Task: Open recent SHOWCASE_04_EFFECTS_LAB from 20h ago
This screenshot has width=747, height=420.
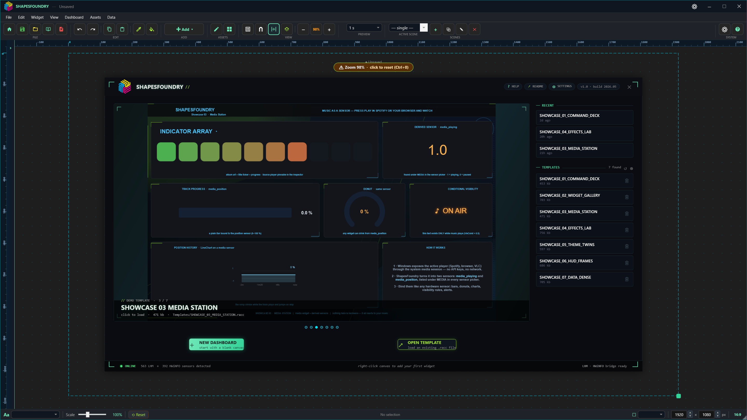Action: 585,134
